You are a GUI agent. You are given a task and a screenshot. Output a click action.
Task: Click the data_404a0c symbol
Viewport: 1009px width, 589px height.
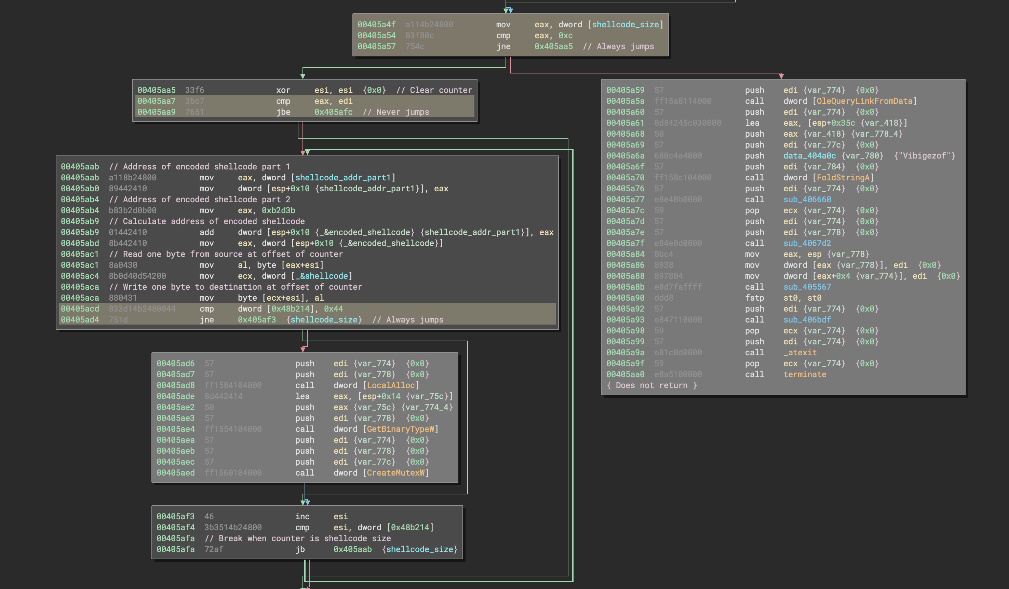810,156
